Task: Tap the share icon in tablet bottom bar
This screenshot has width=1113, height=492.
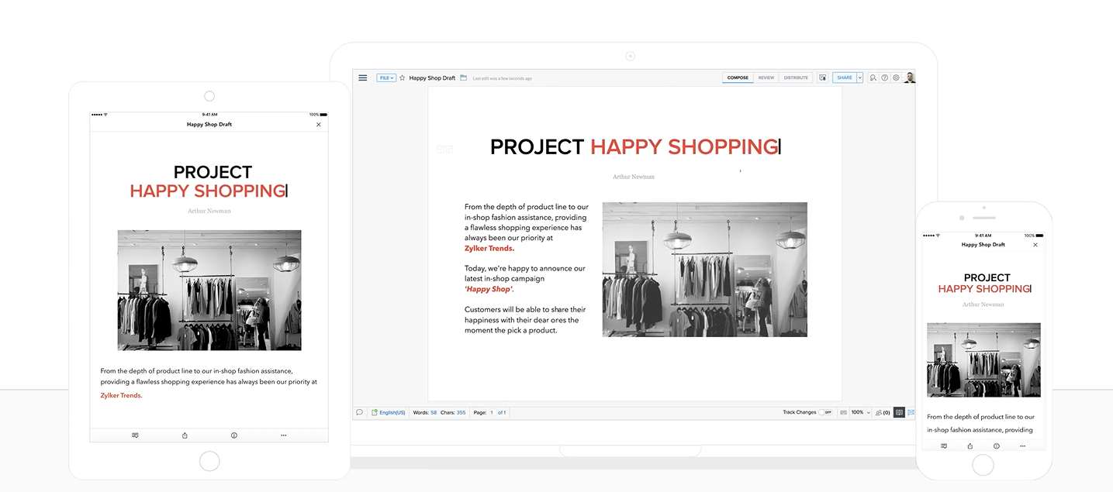Action: click(x=185, y=435)
